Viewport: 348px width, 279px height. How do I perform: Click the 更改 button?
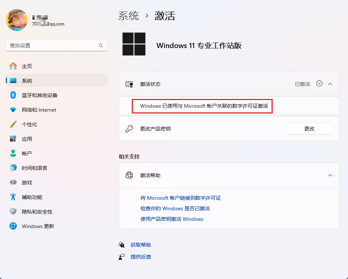coord(309,129)
